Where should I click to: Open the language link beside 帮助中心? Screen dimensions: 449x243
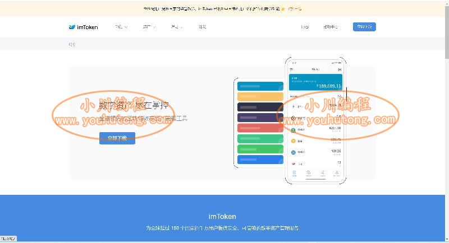(x=305, y=27)
